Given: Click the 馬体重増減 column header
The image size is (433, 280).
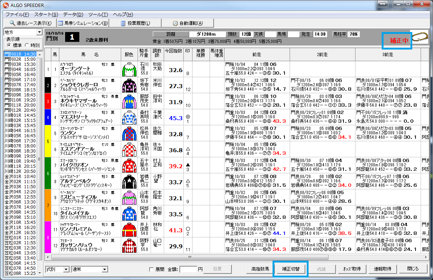Looking at the screenshot, I should tap(217, 55).
